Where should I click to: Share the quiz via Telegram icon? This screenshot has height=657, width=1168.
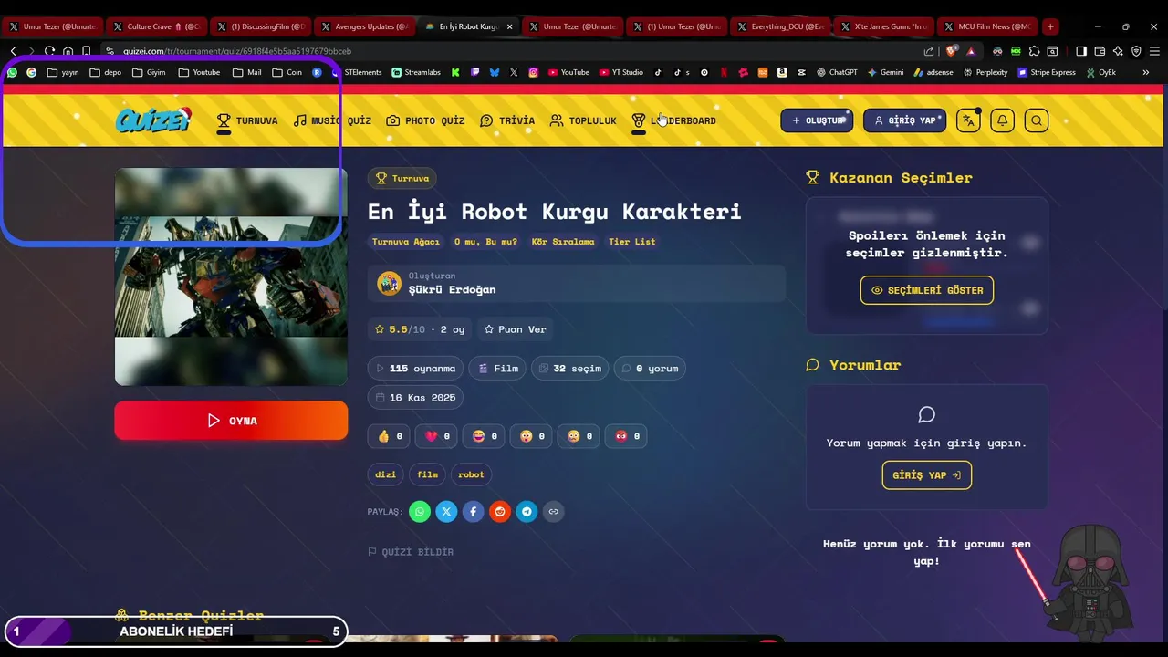point(527,512)
